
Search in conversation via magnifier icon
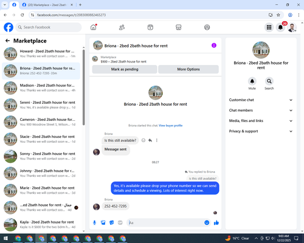[269, 81]
